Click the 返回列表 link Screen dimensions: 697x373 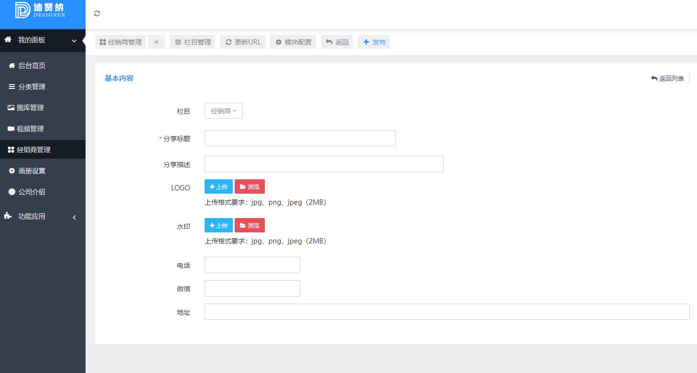[667, 78]
